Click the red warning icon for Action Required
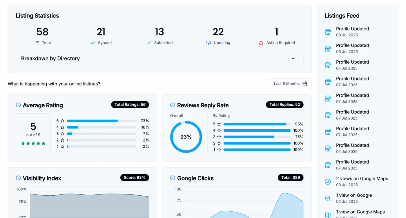This screenshot has width=406, height=218. [261, 43]
